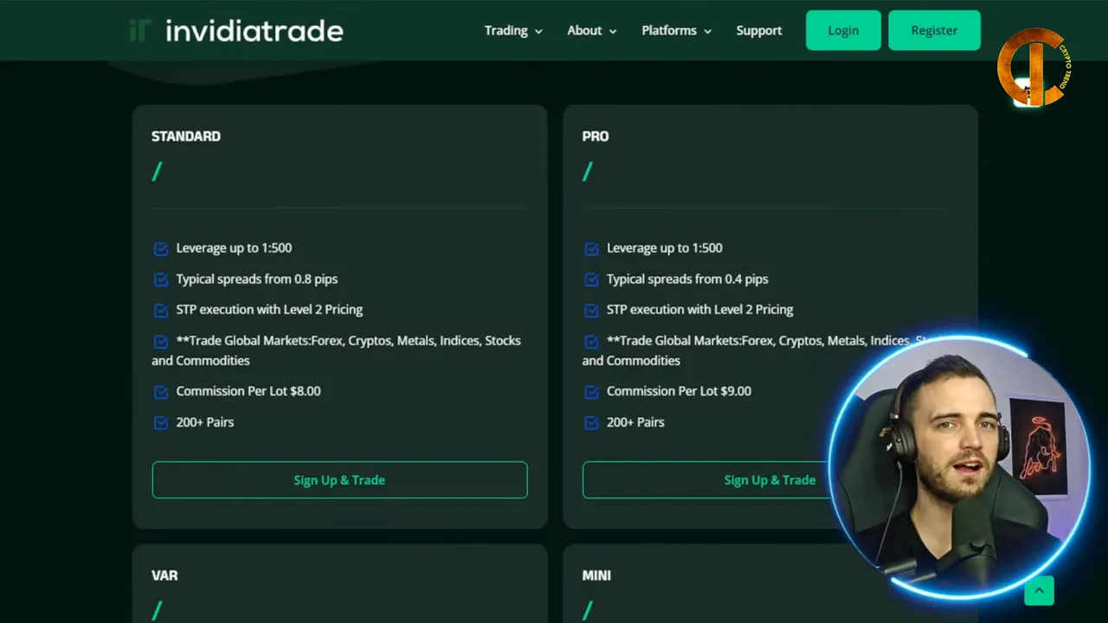This screenshot has height=623, width=1108.
Task: Click the Pro Leverage up to 1:500 checkmark
Action: (x=591, y=249)
